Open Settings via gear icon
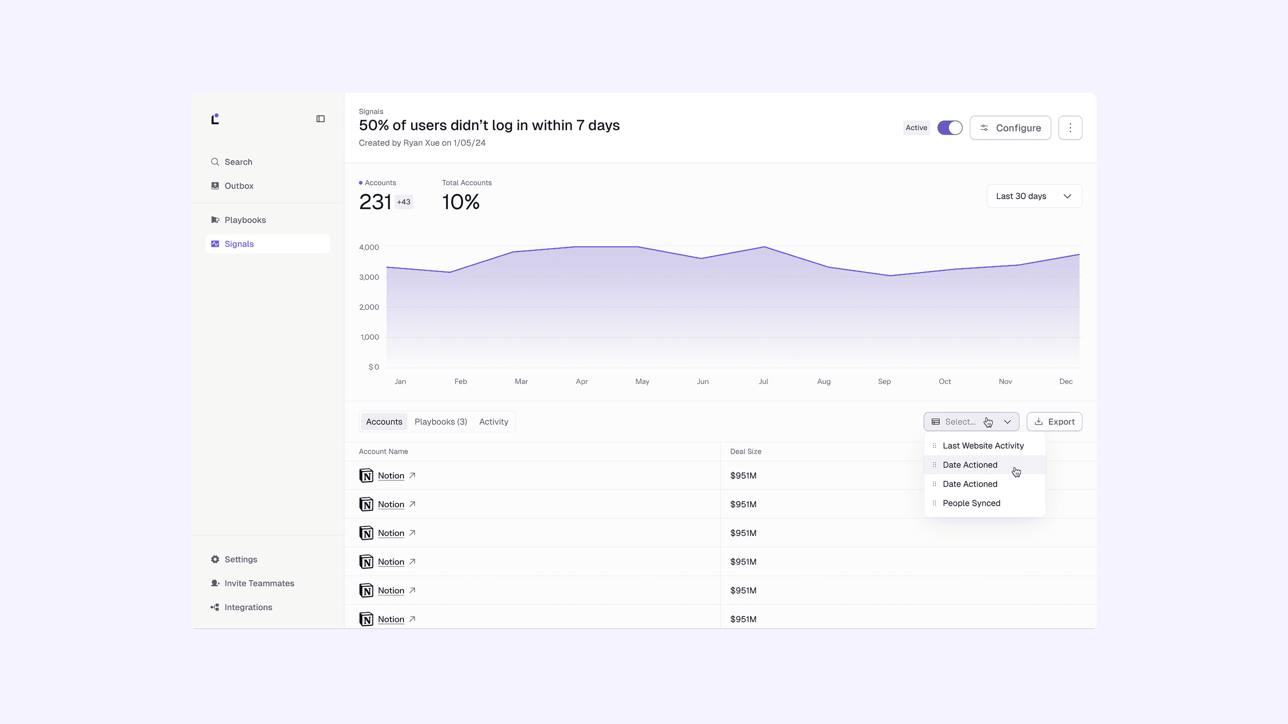The width and height of the screenshot is (1288, 724). tap(215, 559)
